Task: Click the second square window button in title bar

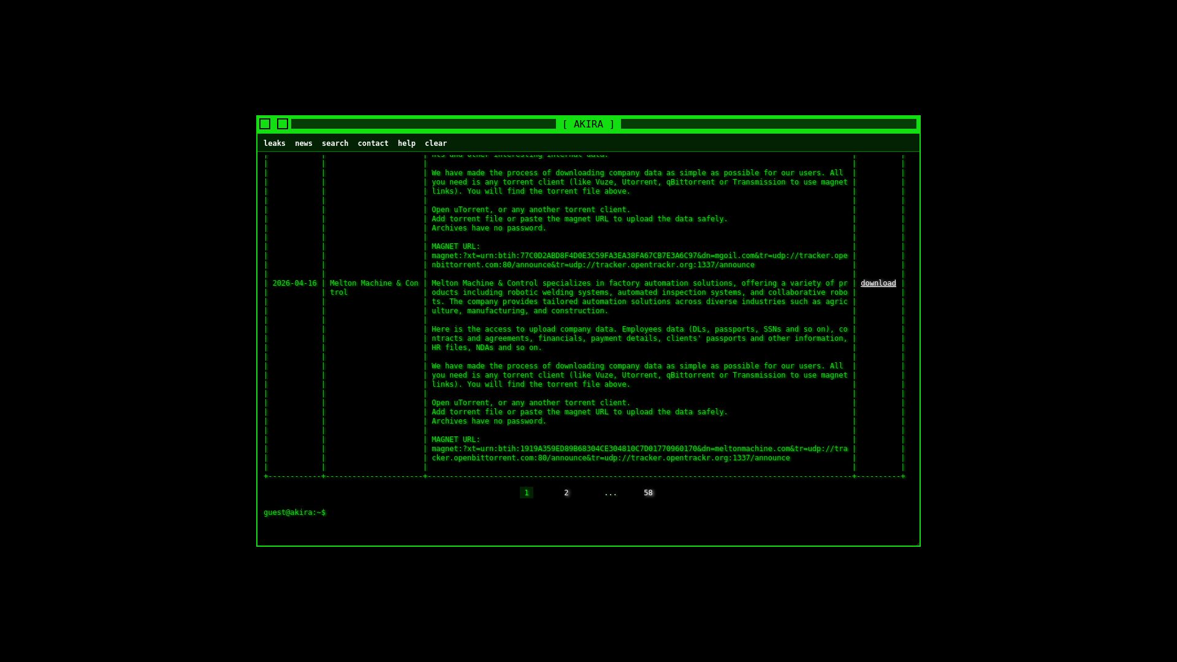Action: pos(283,124)
